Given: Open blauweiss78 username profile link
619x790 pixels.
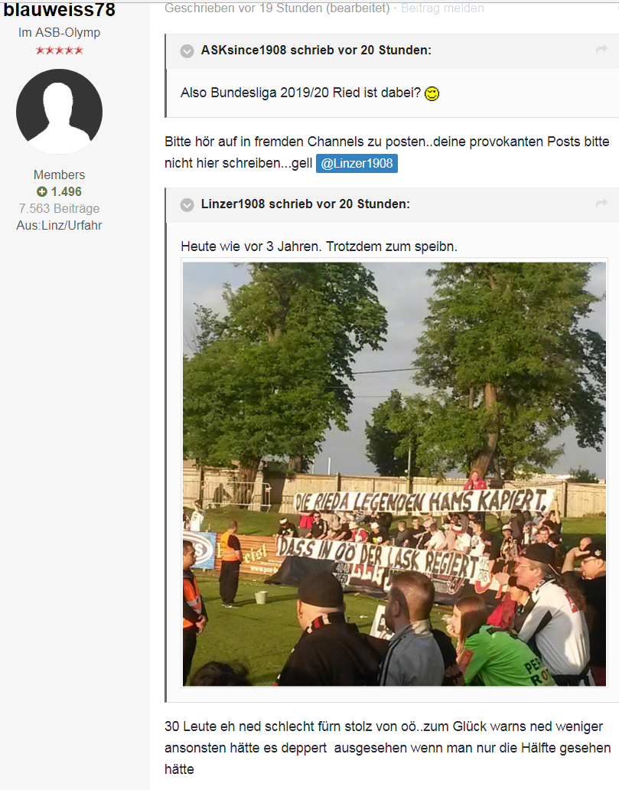Looking at the screenshot, I should click(x=60, y=10).
